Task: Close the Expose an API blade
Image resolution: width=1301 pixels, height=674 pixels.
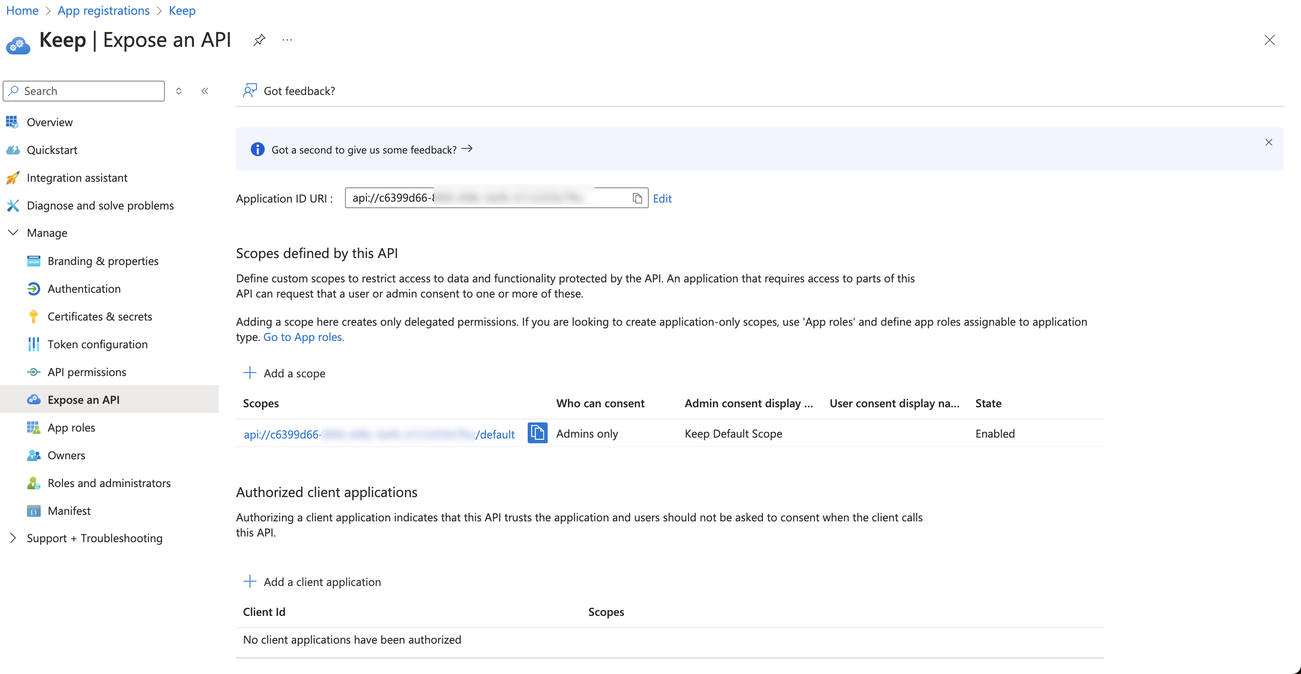Action: [1269, 40]
